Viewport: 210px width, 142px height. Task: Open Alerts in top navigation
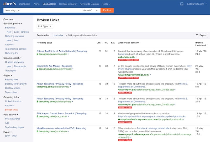[36, 4]
